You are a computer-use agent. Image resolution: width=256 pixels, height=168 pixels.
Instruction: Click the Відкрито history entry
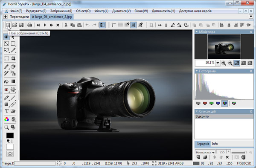pyautogui.click(x=224, y=116)
